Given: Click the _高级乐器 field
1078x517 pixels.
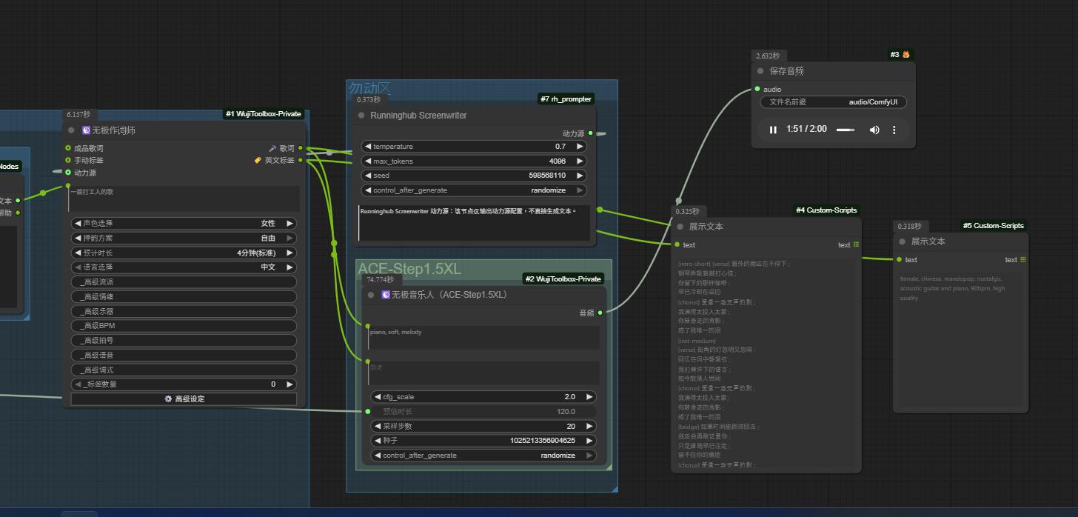Looking at the screenshot, I should coord(184,311).
